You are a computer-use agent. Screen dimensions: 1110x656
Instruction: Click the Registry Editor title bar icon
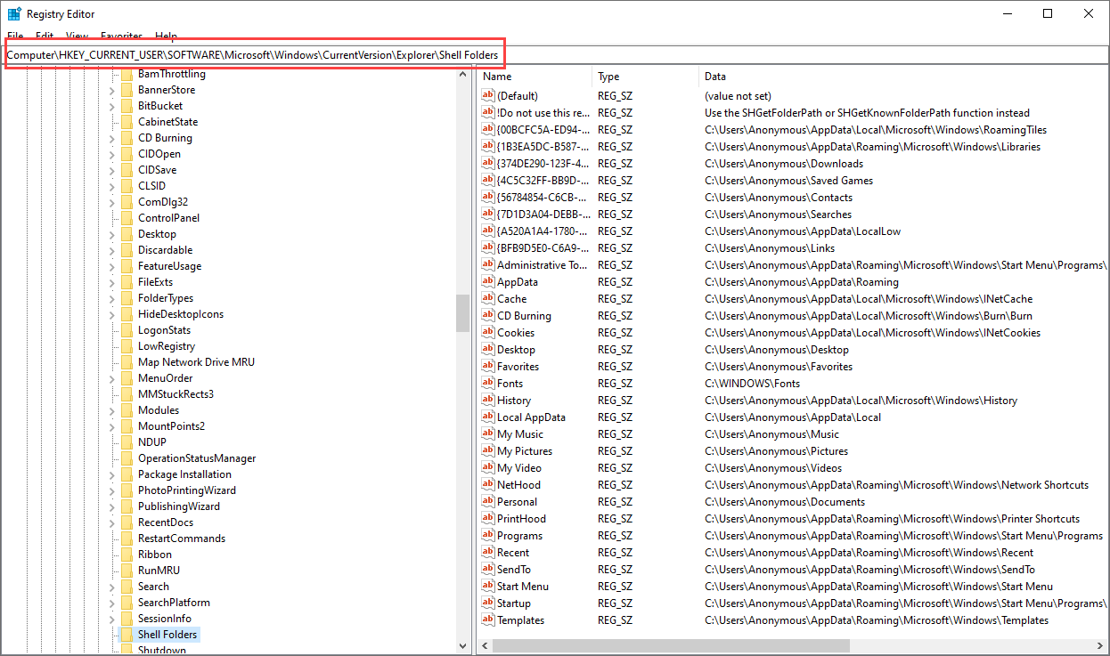[x=13, y=13]
